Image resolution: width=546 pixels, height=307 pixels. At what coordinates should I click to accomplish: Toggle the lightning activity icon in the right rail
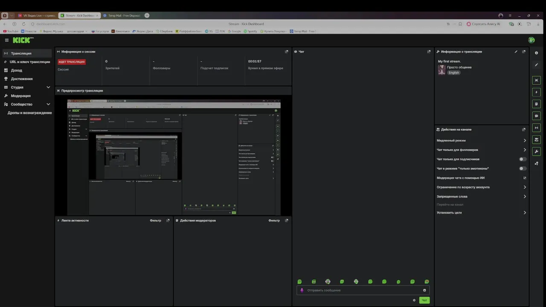coord(537,92)
